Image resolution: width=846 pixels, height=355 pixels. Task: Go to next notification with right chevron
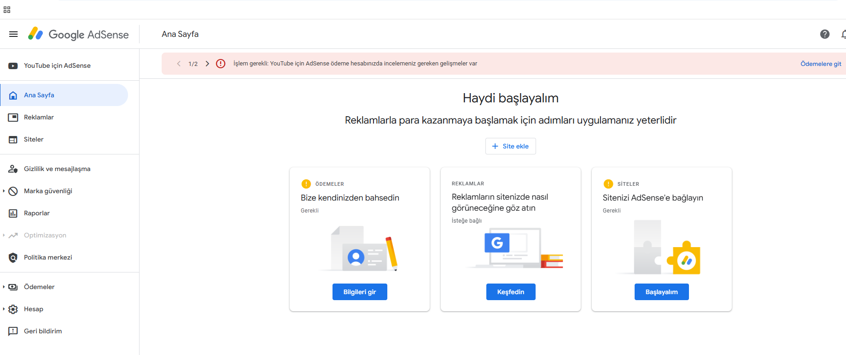(207, 64)
